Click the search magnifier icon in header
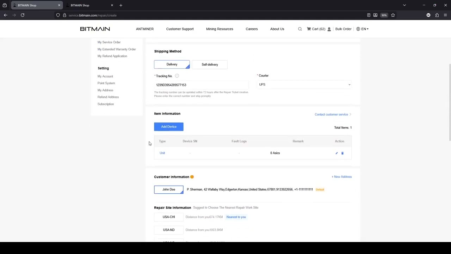Screen dimensions: 451x254 click(300, 29)
